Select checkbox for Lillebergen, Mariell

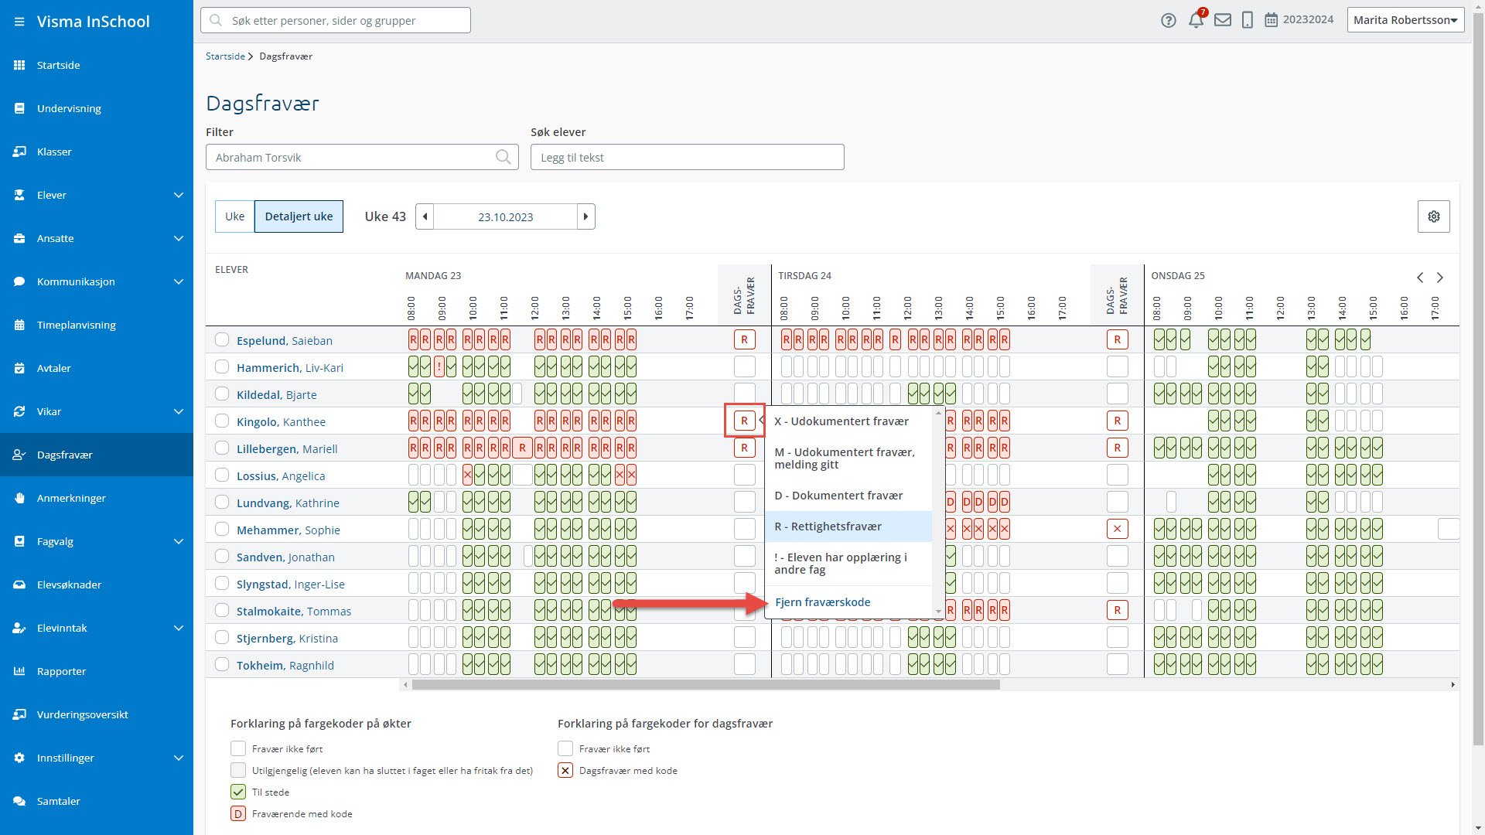tap(222, 448)
